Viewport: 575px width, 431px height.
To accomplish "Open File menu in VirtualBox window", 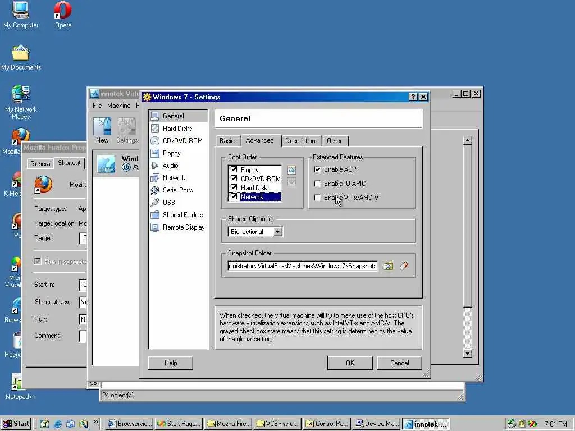I will pyautogui.click(x=97, y=106).
